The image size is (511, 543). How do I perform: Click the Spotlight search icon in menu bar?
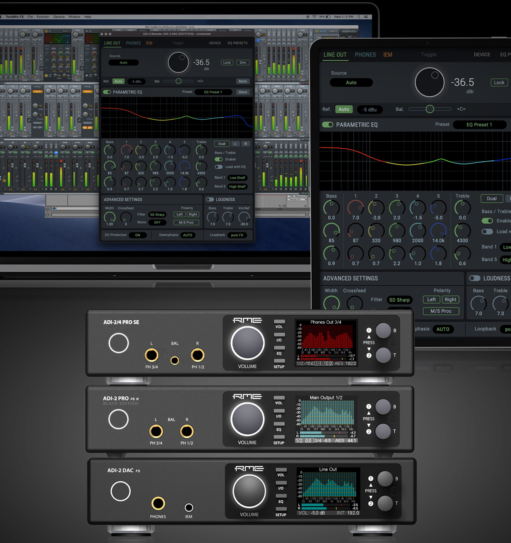(359, 17)
